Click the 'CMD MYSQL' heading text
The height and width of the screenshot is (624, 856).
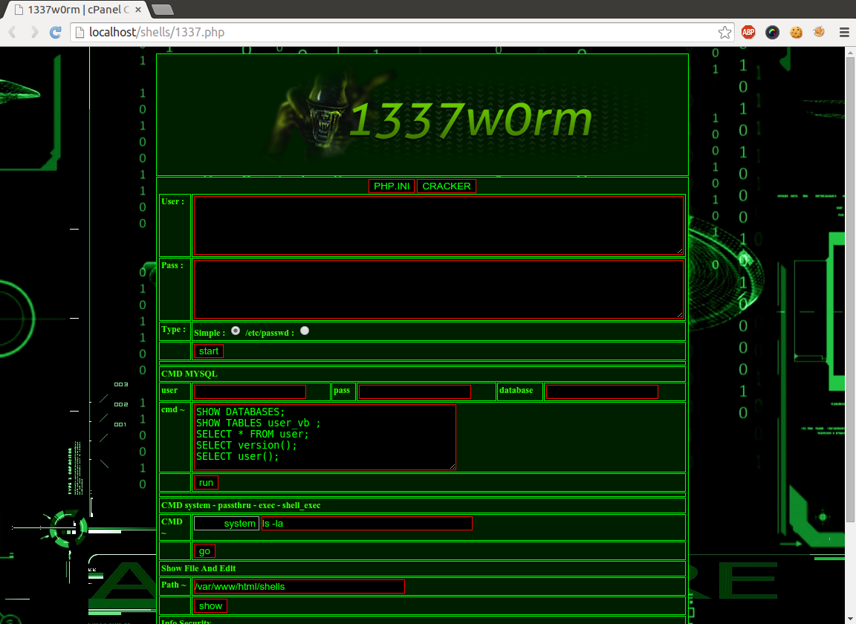click(189, 374)
